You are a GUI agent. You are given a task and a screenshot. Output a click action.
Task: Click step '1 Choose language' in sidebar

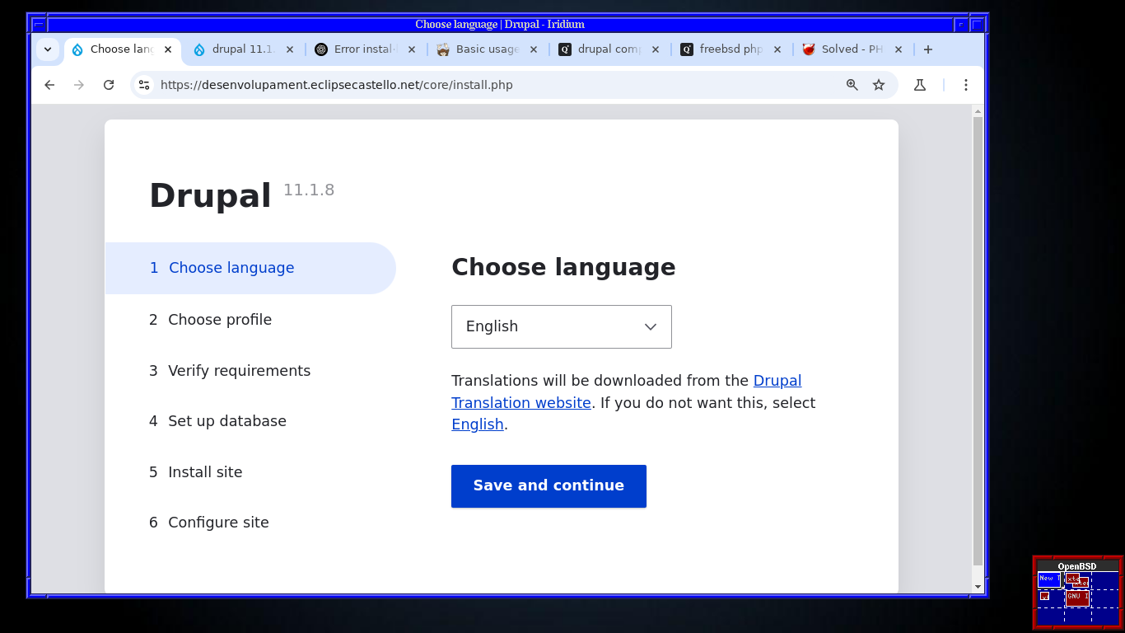pos(250,268)
